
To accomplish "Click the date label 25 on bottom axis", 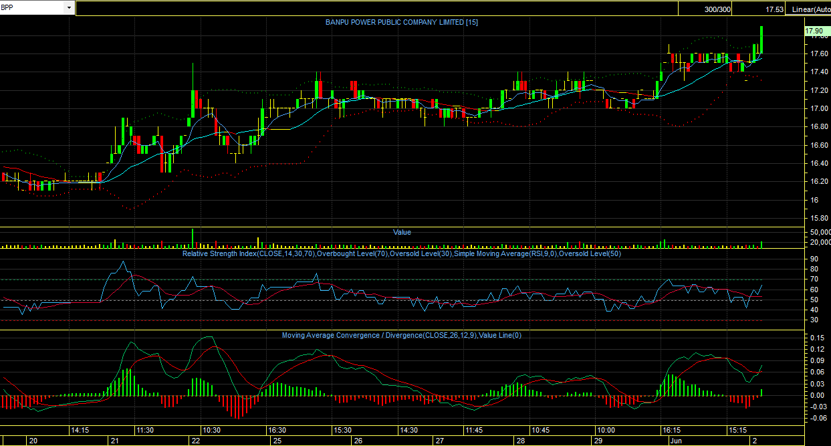I will tap(276, 441).
